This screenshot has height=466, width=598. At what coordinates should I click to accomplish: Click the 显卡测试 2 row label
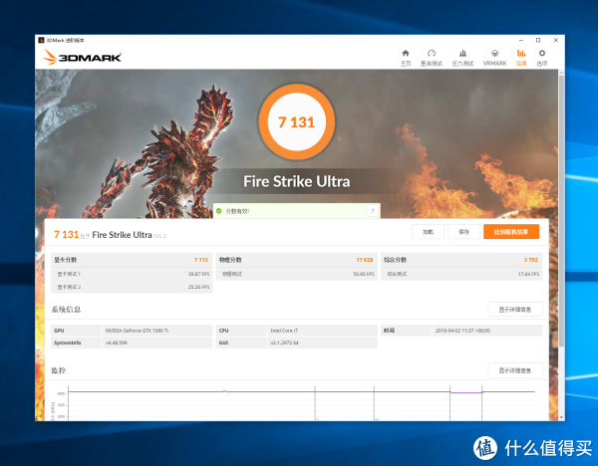click(x=69, y=287)
